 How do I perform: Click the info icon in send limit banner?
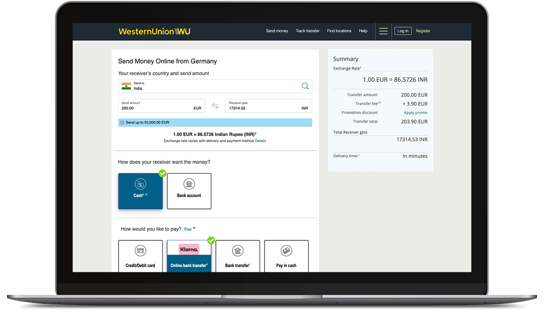[122, 123]
